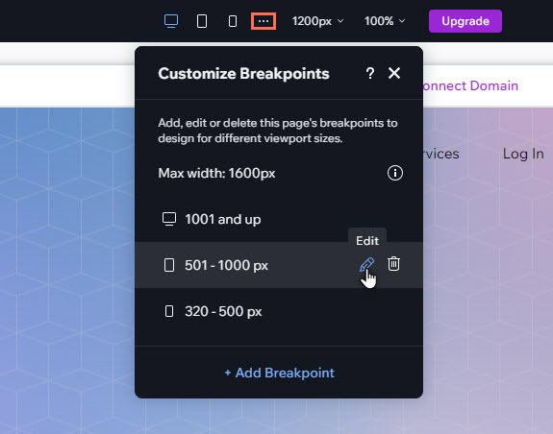The height and width of the screenshot is (434, 553).
Task: Open the 100% zoom dropdown
Action: [x=385, y=21]
